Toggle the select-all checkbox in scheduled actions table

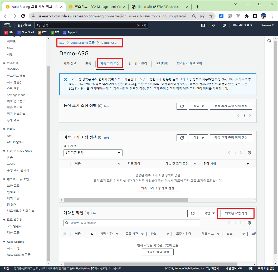65,234
